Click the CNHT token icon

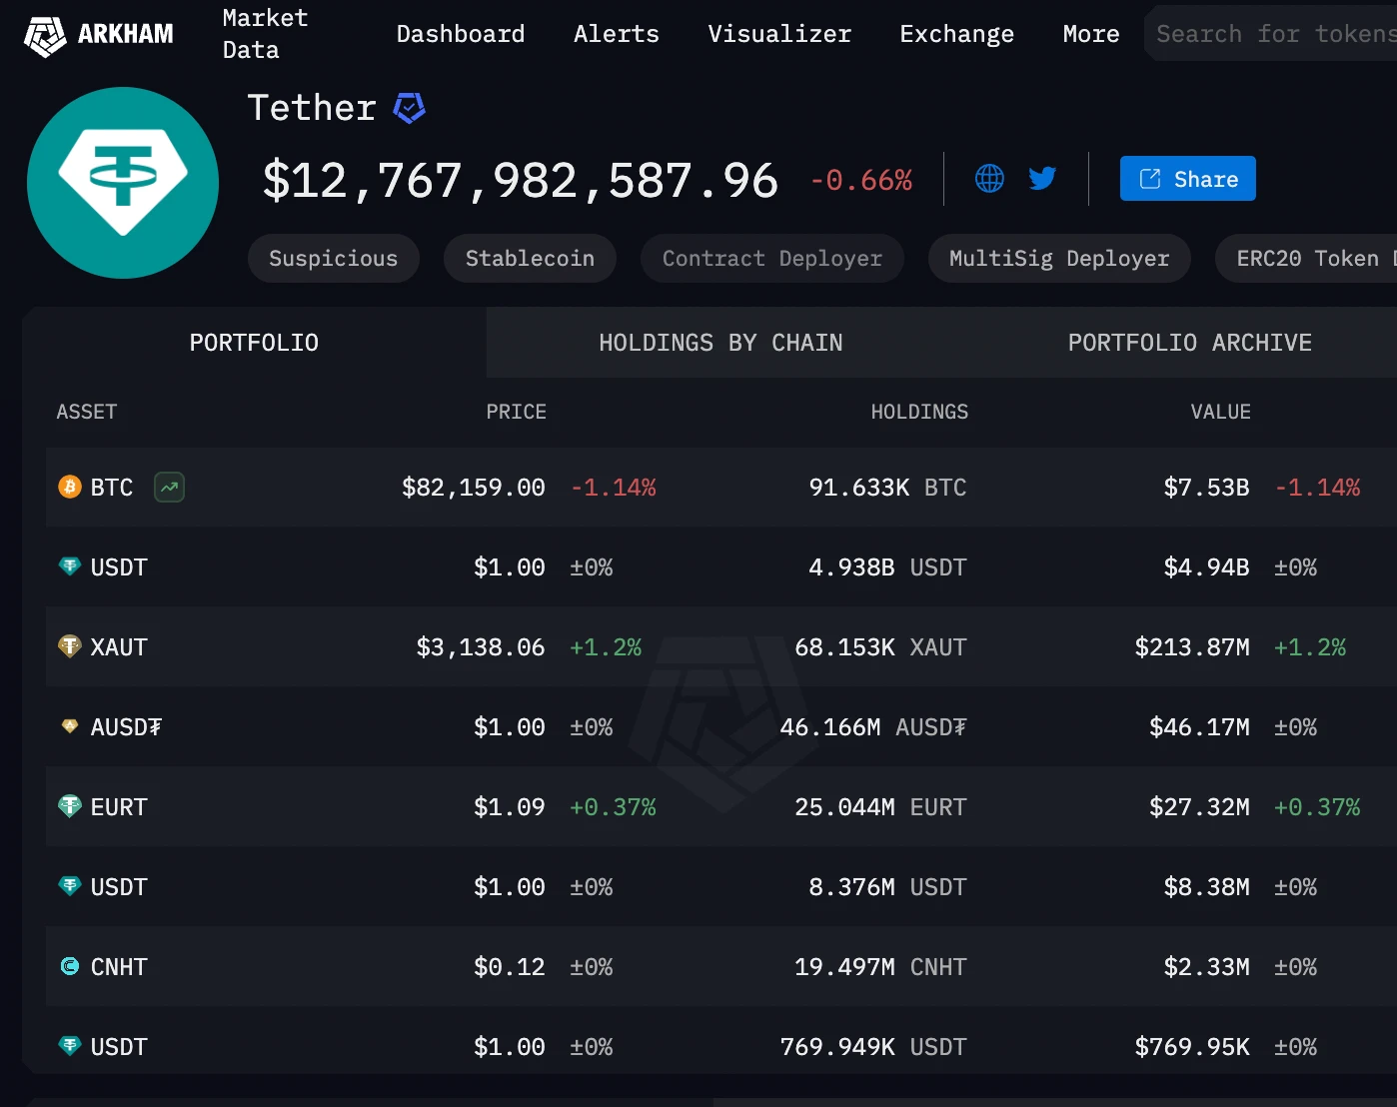(x=70, y=966)
